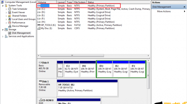
Task: Click the Disk 0 hard drive icon
Action: pos(41,62)
